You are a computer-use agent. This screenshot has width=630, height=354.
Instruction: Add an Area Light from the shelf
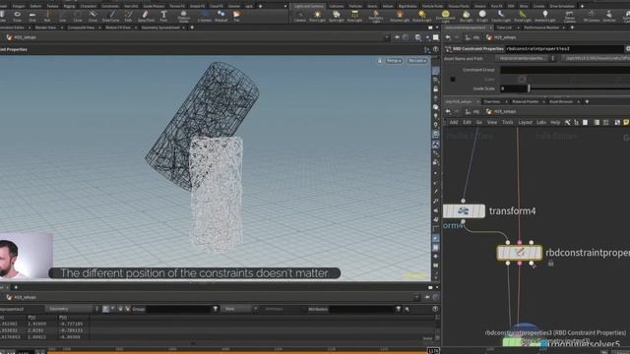pos(354,16)
